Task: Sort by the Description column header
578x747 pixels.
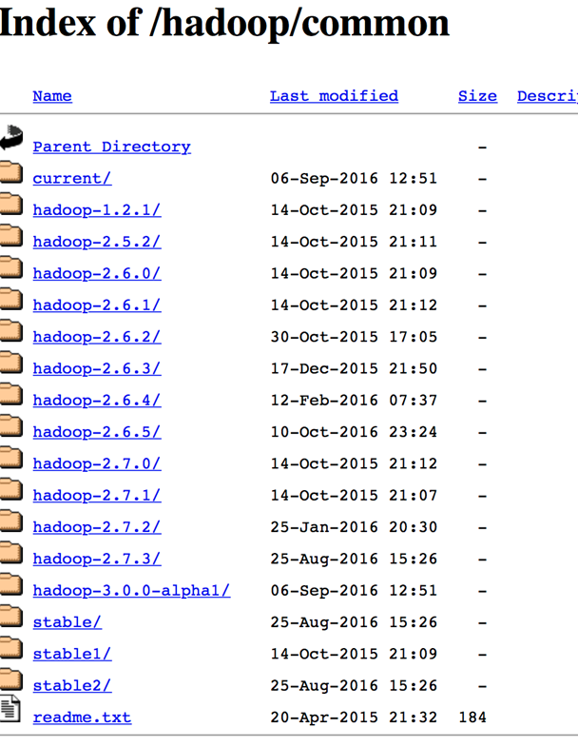Action: (x=547, y=96)
